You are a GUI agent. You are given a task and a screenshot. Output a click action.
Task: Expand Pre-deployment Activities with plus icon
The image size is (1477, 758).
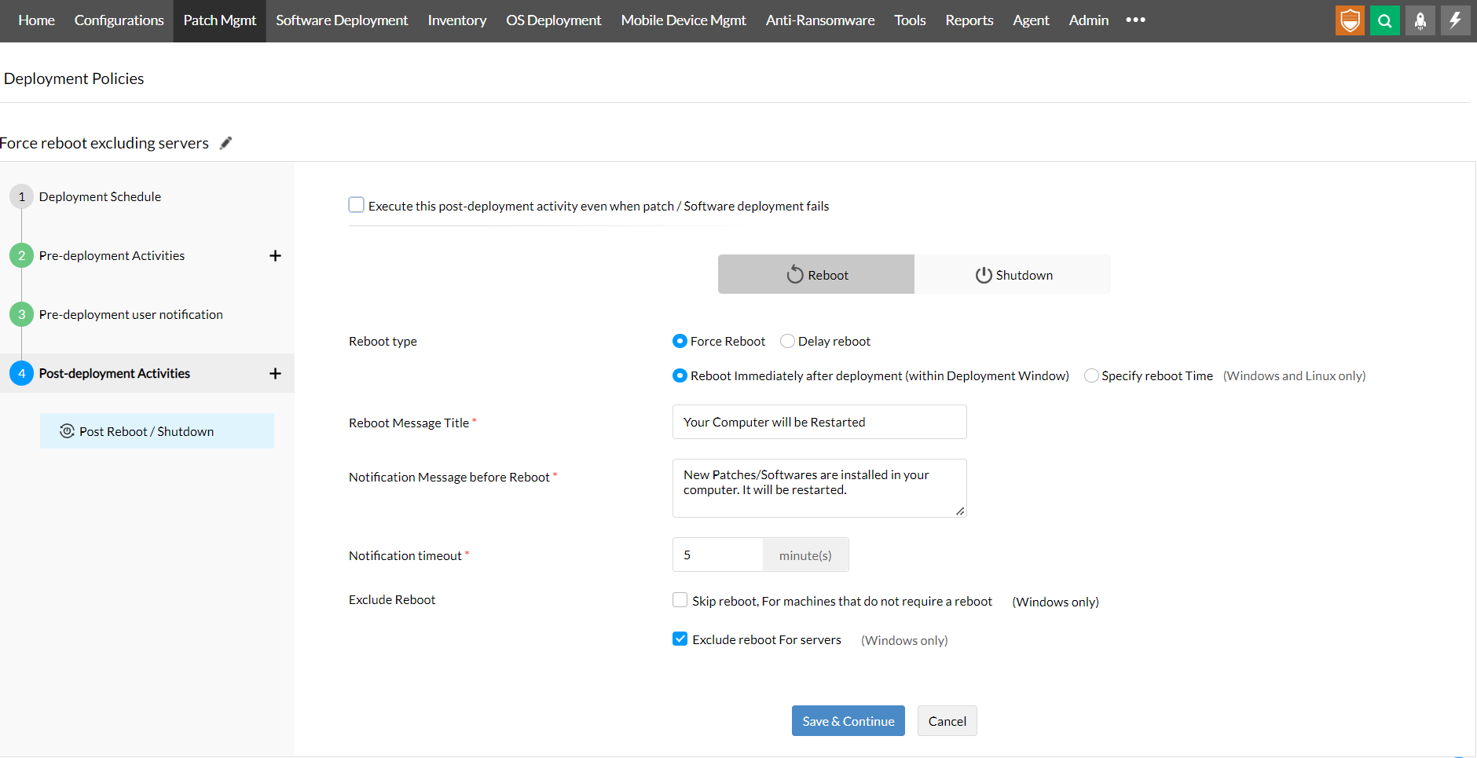[x=275, y=255]
